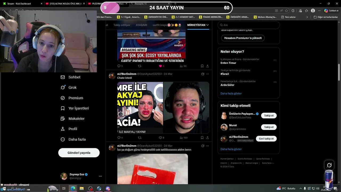Open the breaking news post image
Viewport: 341px width, 192px height.
point(151,46)
